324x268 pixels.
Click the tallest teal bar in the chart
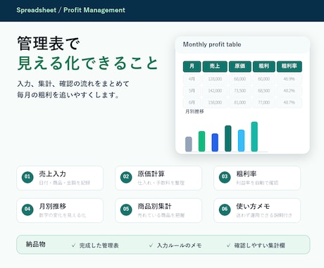point(254,137)
